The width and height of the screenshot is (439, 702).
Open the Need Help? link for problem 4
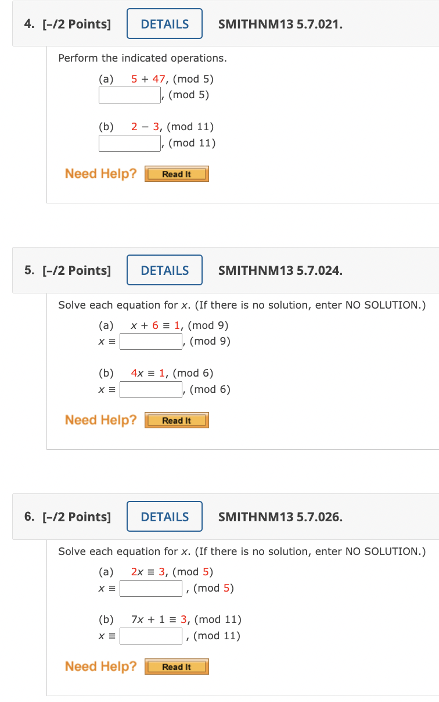click(x=99, y=173)
